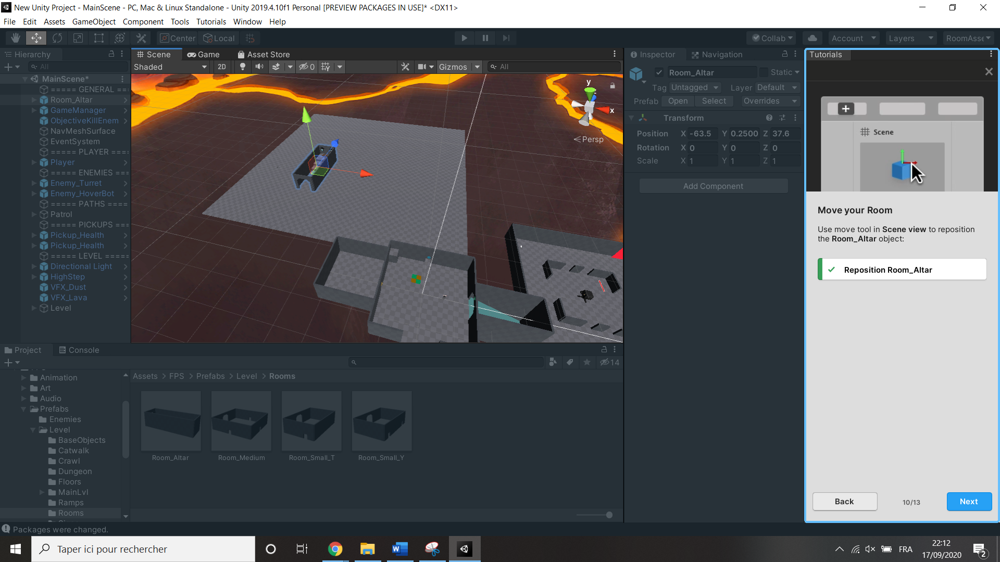Open the prefab Overrides dropdown
This screenshot has width=1000, height=562.
tap(770, 101)
